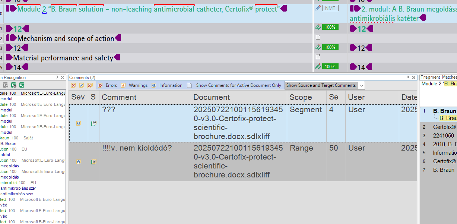Click the comment note icon in the ??? row
This screenshot has width=457, height=224.
(x=93, y=123)
